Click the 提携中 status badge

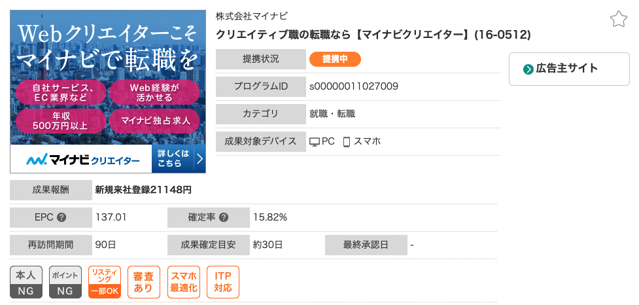coord(335,59)
